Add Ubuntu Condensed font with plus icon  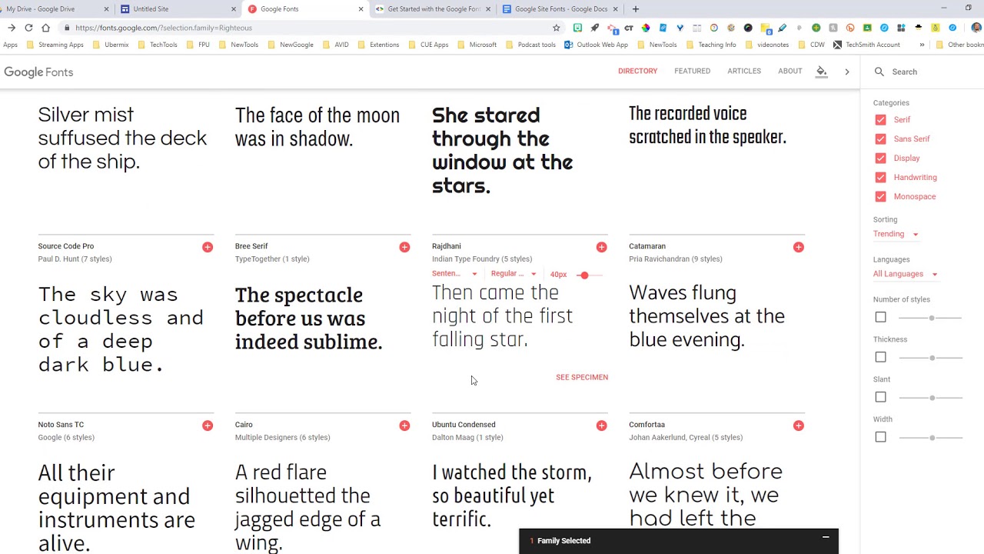[x=601, y=426]
